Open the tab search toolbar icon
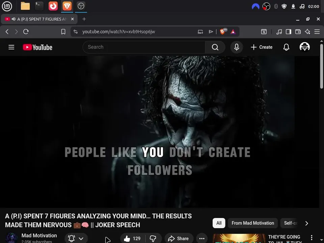The image size is (324, 243). pyautogui.click(x=264, y=32)
